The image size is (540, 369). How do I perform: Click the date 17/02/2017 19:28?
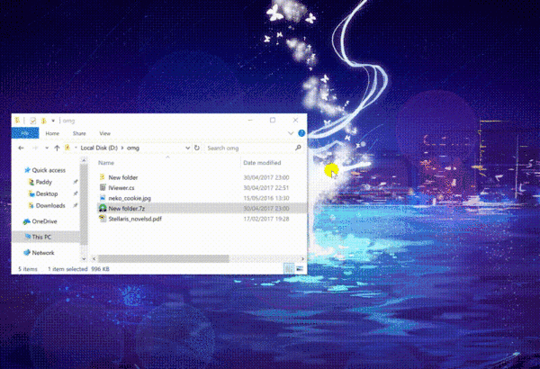coord(266,219)
